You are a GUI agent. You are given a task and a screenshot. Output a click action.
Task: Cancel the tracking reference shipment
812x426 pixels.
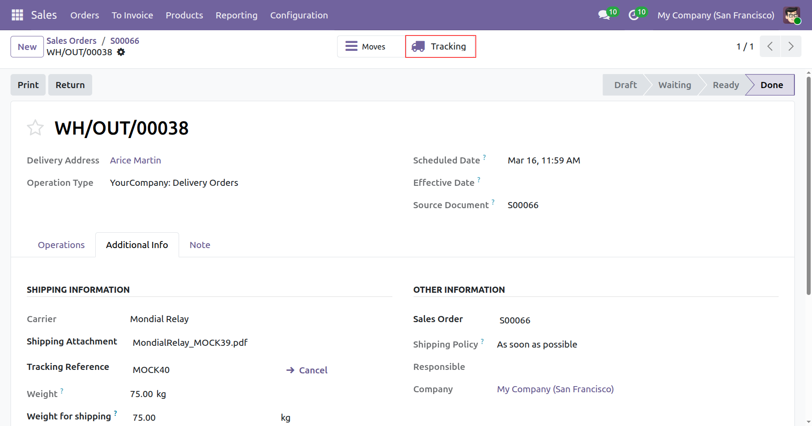307,370
